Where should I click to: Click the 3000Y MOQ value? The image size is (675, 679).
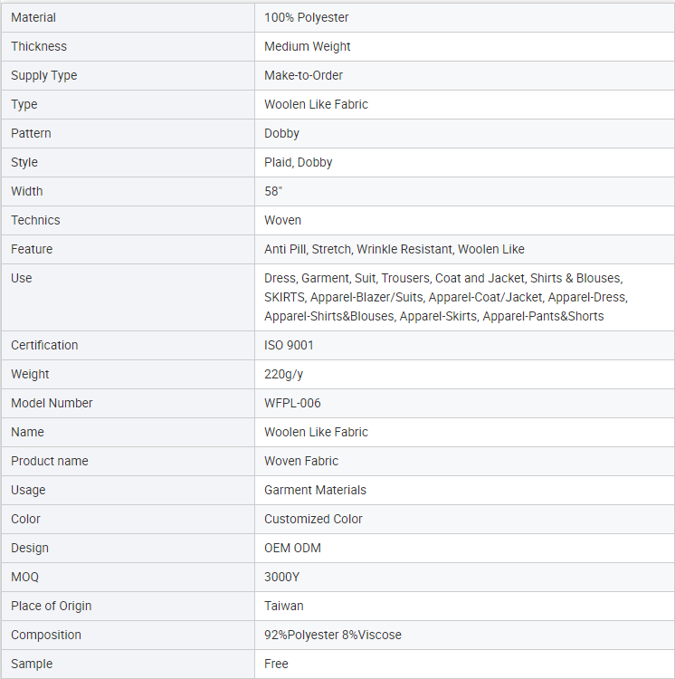point(281,578)
